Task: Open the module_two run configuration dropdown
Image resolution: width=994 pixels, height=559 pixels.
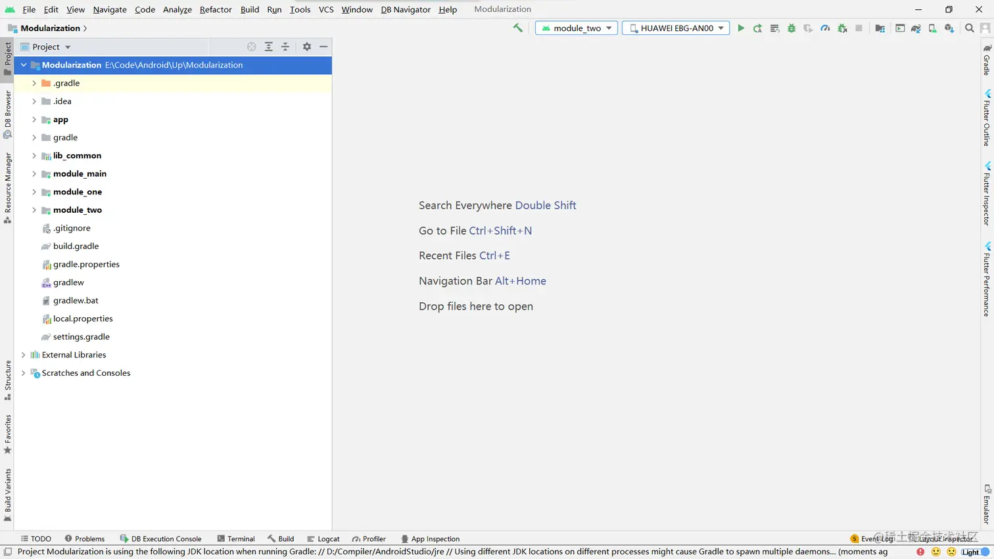Action: click(577, 28)
